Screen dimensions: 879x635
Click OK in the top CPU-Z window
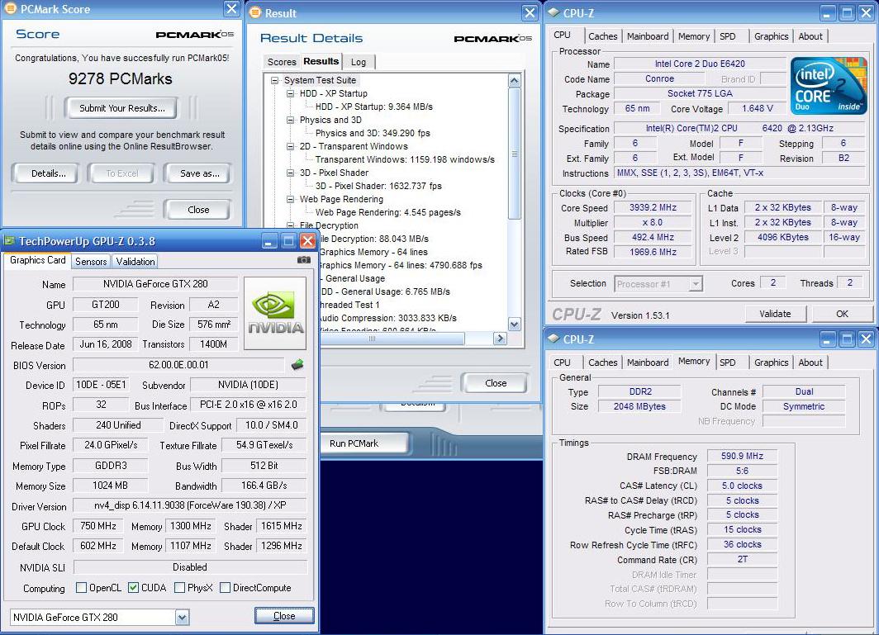(842, 314)
